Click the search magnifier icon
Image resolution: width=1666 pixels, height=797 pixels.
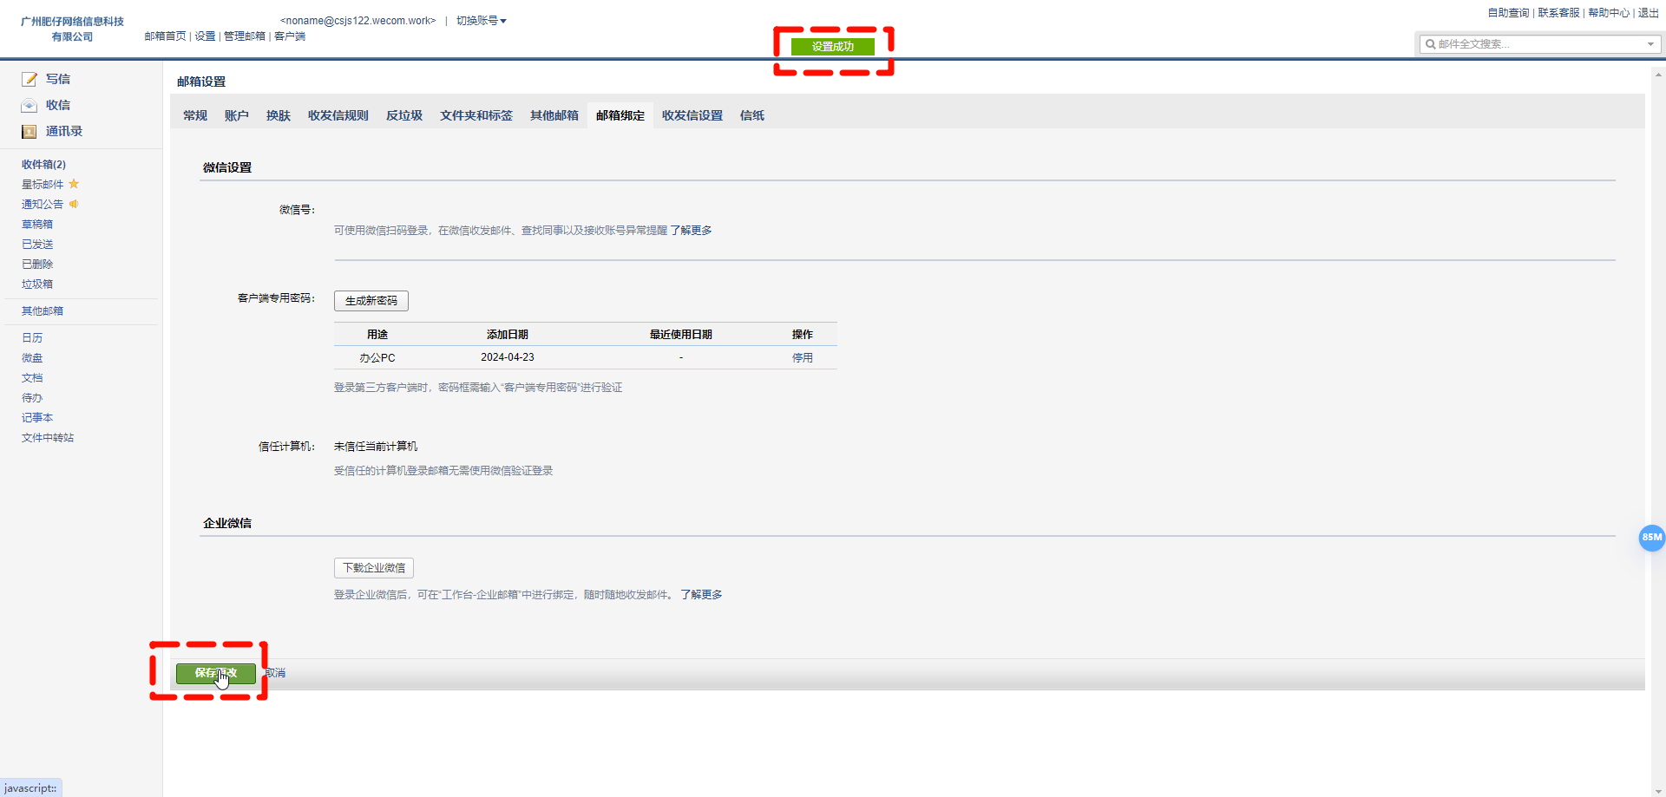(x=1430, y=44)
